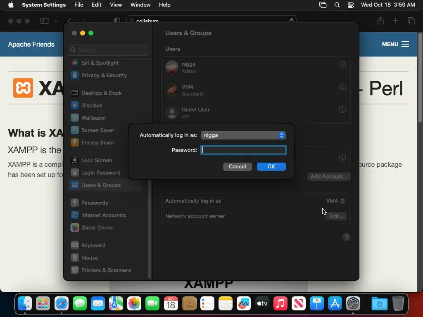Open Contacts app in Dock
Image resolution: width=423 pixels, height=317 pixels.
189,303
